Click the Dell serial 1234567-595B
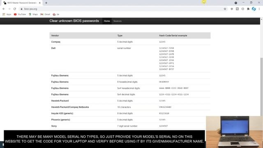 [166, 48]
